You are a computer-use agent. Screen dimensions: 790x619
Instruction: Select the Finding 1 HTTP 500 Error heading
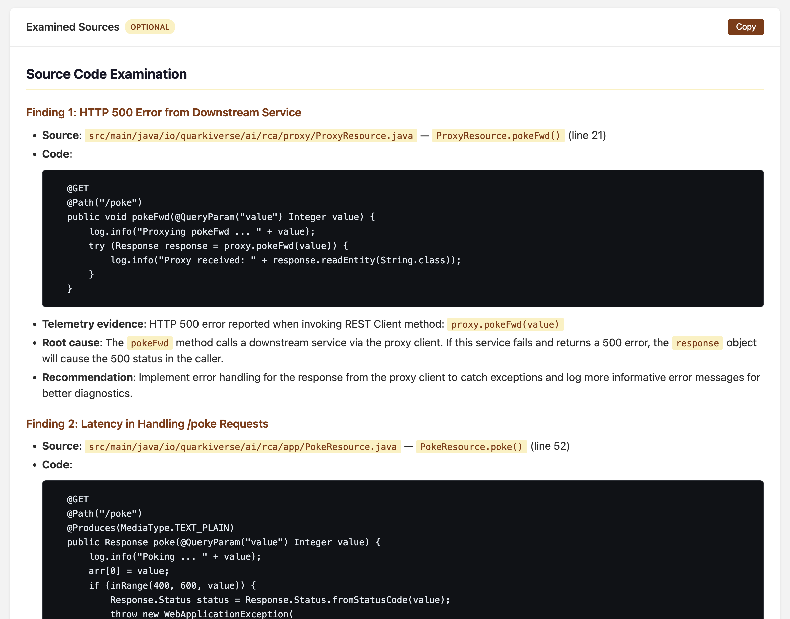163,113
